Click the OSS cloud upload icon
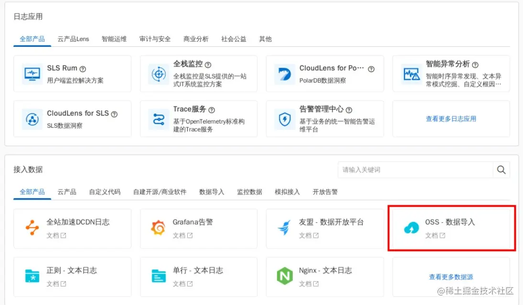Image resolution: width=523 pixels, height=305 pixels. pos(411,228)
